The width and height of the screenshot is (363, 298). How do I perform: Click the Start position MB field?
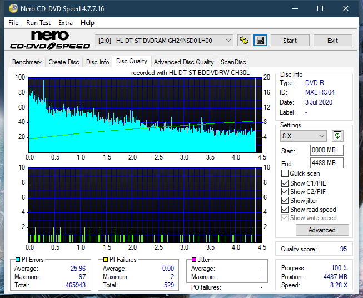pyautogui.click(x=326, y=150)
